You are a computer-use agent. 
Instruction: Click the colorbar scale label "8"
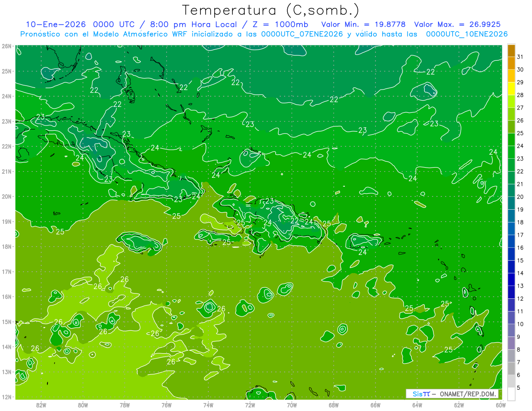coord(519,349)
